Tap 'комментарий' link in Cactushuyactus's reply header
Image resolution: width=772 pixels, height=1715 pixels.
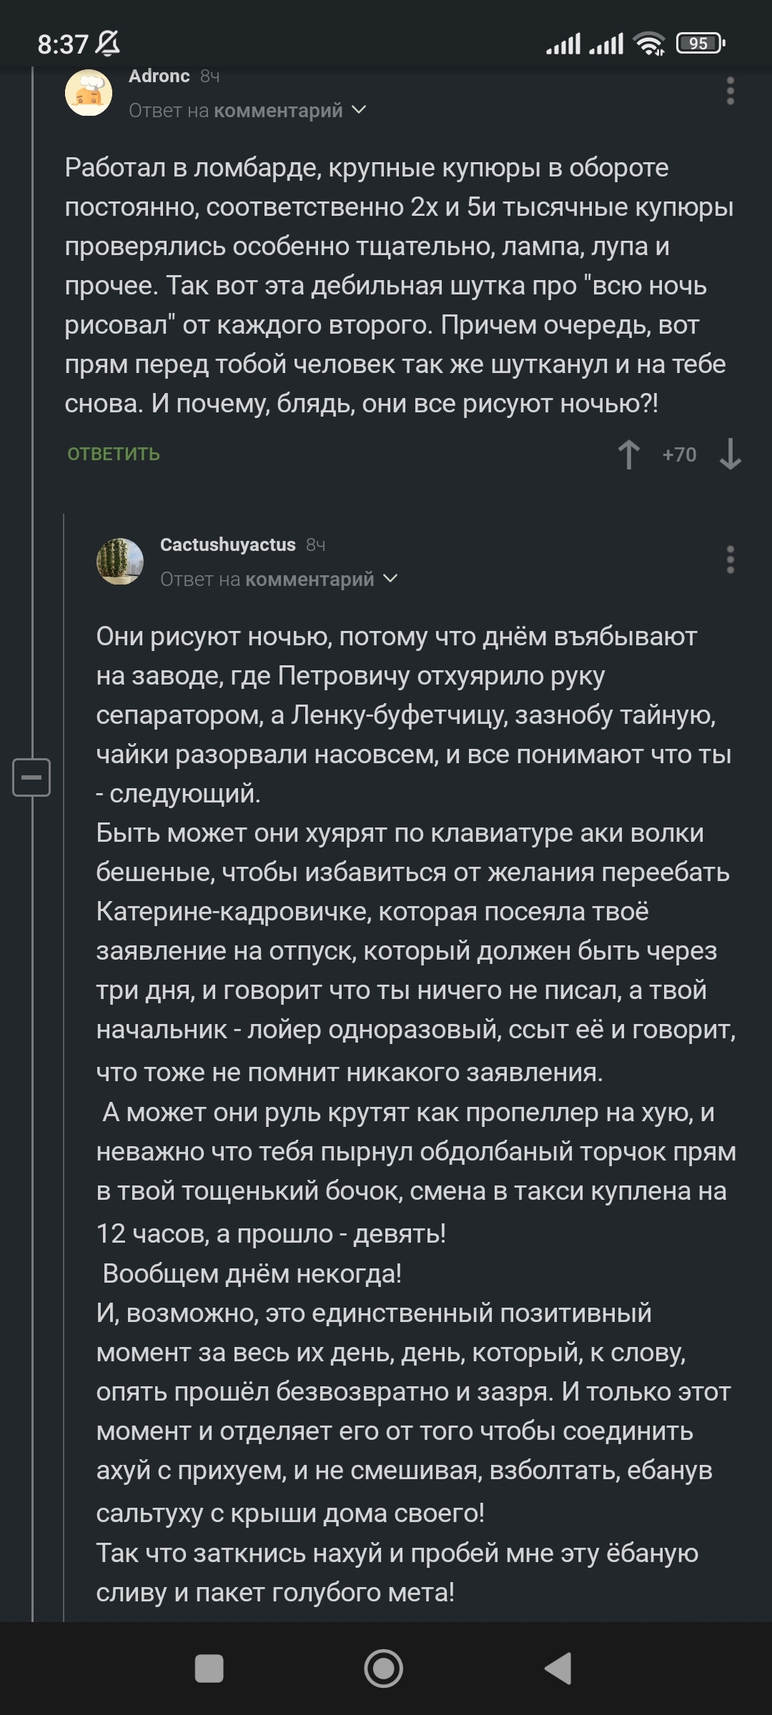[x=310, y=579]
